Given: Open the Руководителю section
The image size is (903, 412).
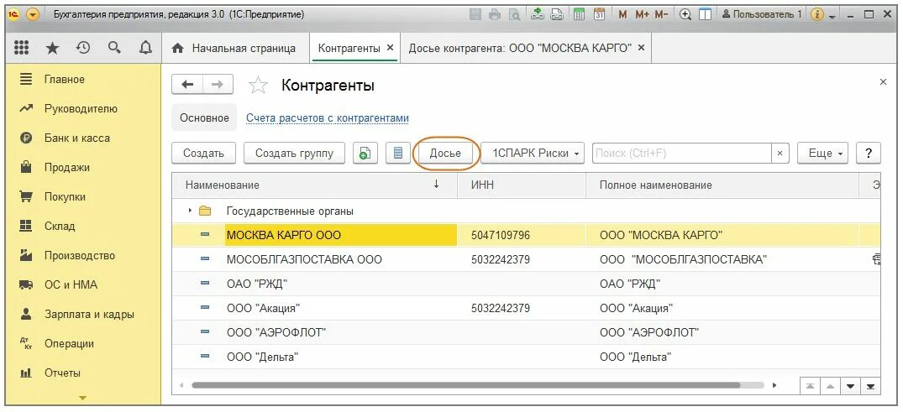Looking at the screenshot, I should pyautogui.click(x=81, y=109).
